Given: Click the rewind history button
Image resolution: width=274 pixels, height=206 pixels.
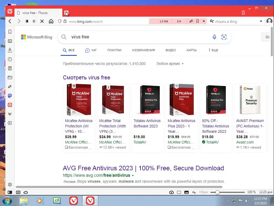Looking at the screenshot, I should click(27, 21).
